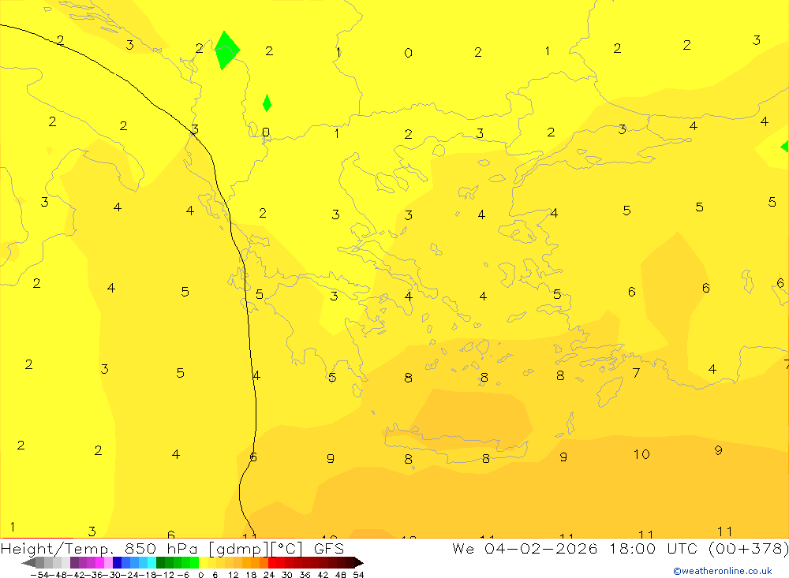Click the left gray arrow of legend
The height and width of the screenshot is (578, 789).
[28, 562]
